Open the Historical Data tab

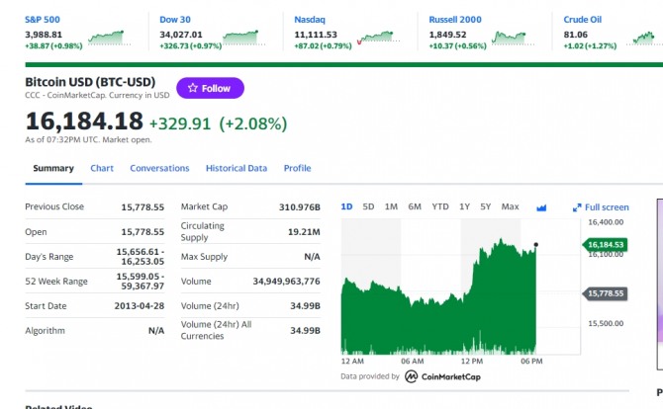tap(237, 168)
